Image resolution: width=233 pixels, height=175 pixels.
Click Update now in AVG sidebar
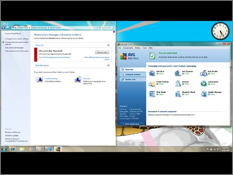pos(133,79)
